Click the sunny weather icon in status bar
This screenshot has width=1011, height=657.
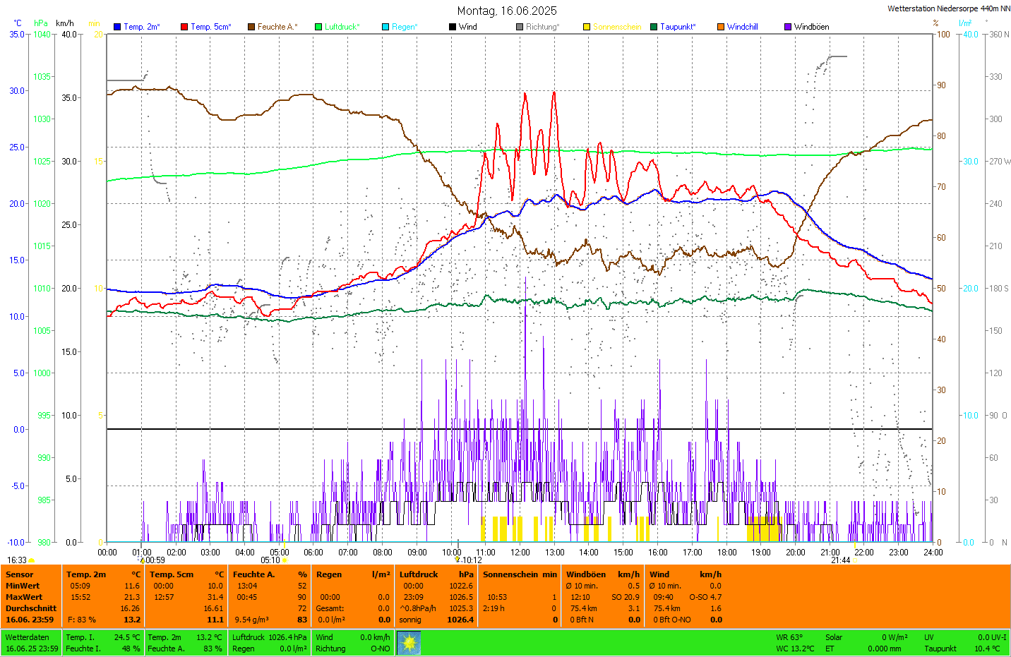click(408, 643)
